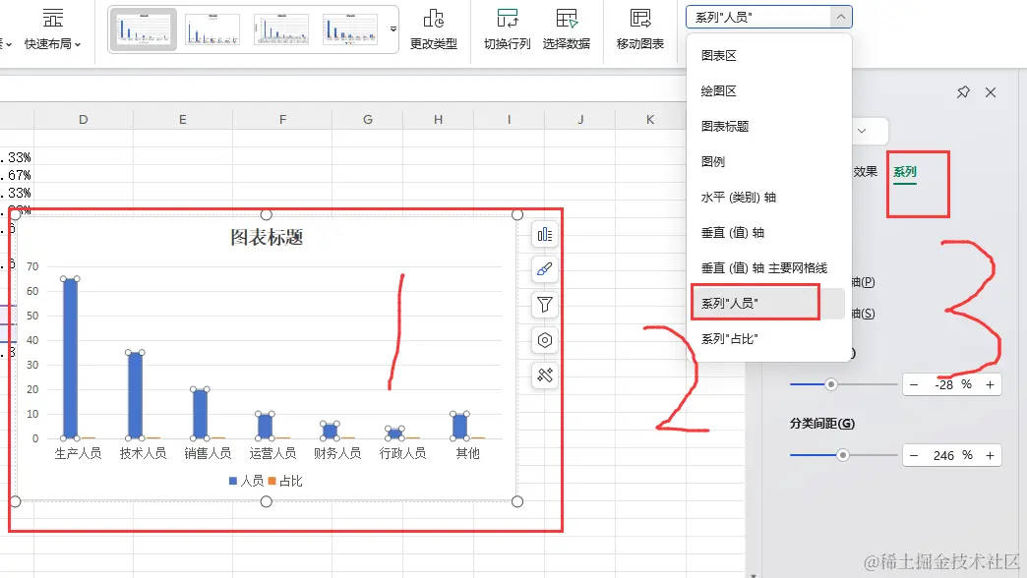
Task: Click the -28 overlap value field
Action: click(x=943, y=385)
